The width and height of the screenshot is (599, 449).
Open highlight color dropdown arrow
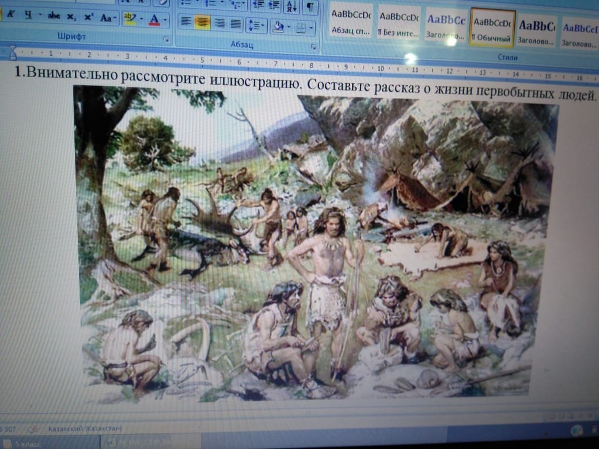tap(141, 18)
